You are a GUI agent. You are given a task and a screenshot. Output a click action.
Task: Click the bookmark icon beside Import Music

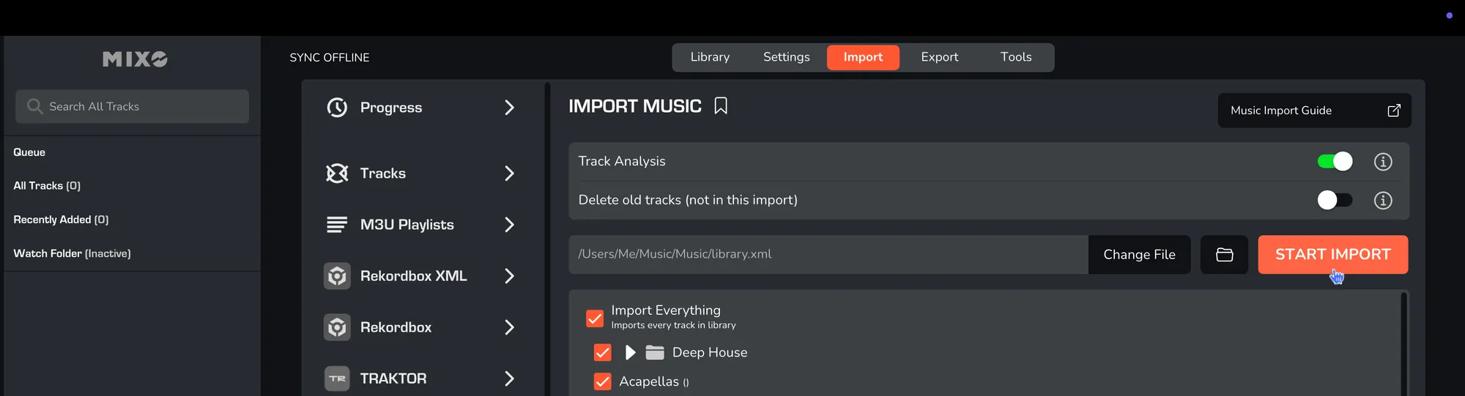click(721, 106)
